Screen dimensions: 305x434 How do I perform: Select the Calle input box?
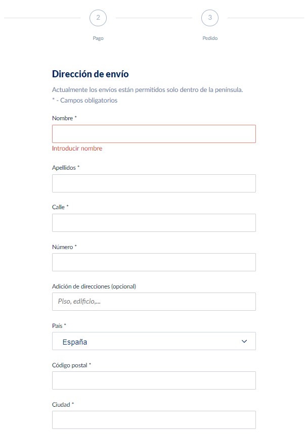[154, 223]
